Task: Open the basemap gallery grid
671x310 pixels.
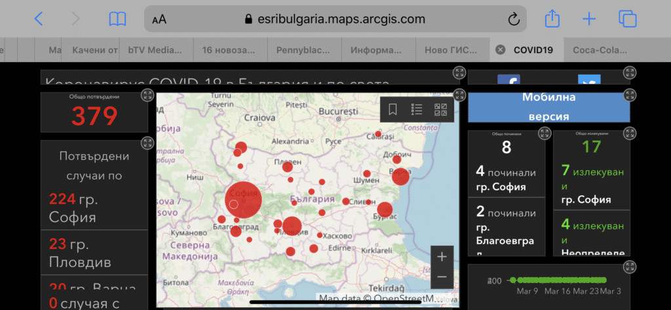Action: [441, 109]
